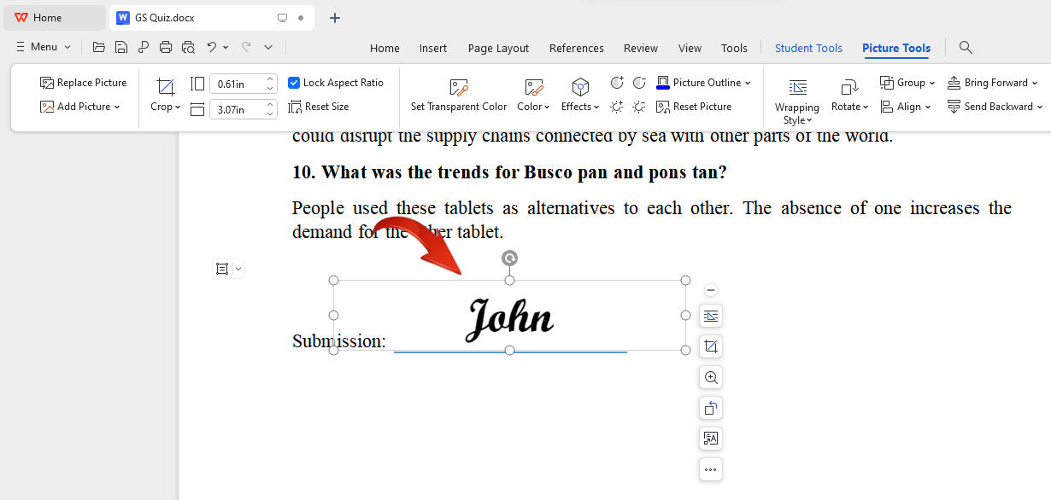Screen dimensions: 1051x500
Task: Open the Student Tools tab
Action: point(808,48)
